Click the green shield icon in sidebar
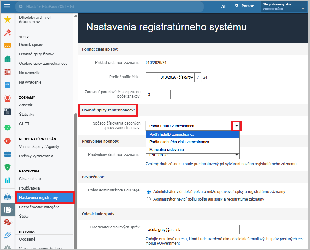 (8, 167)
